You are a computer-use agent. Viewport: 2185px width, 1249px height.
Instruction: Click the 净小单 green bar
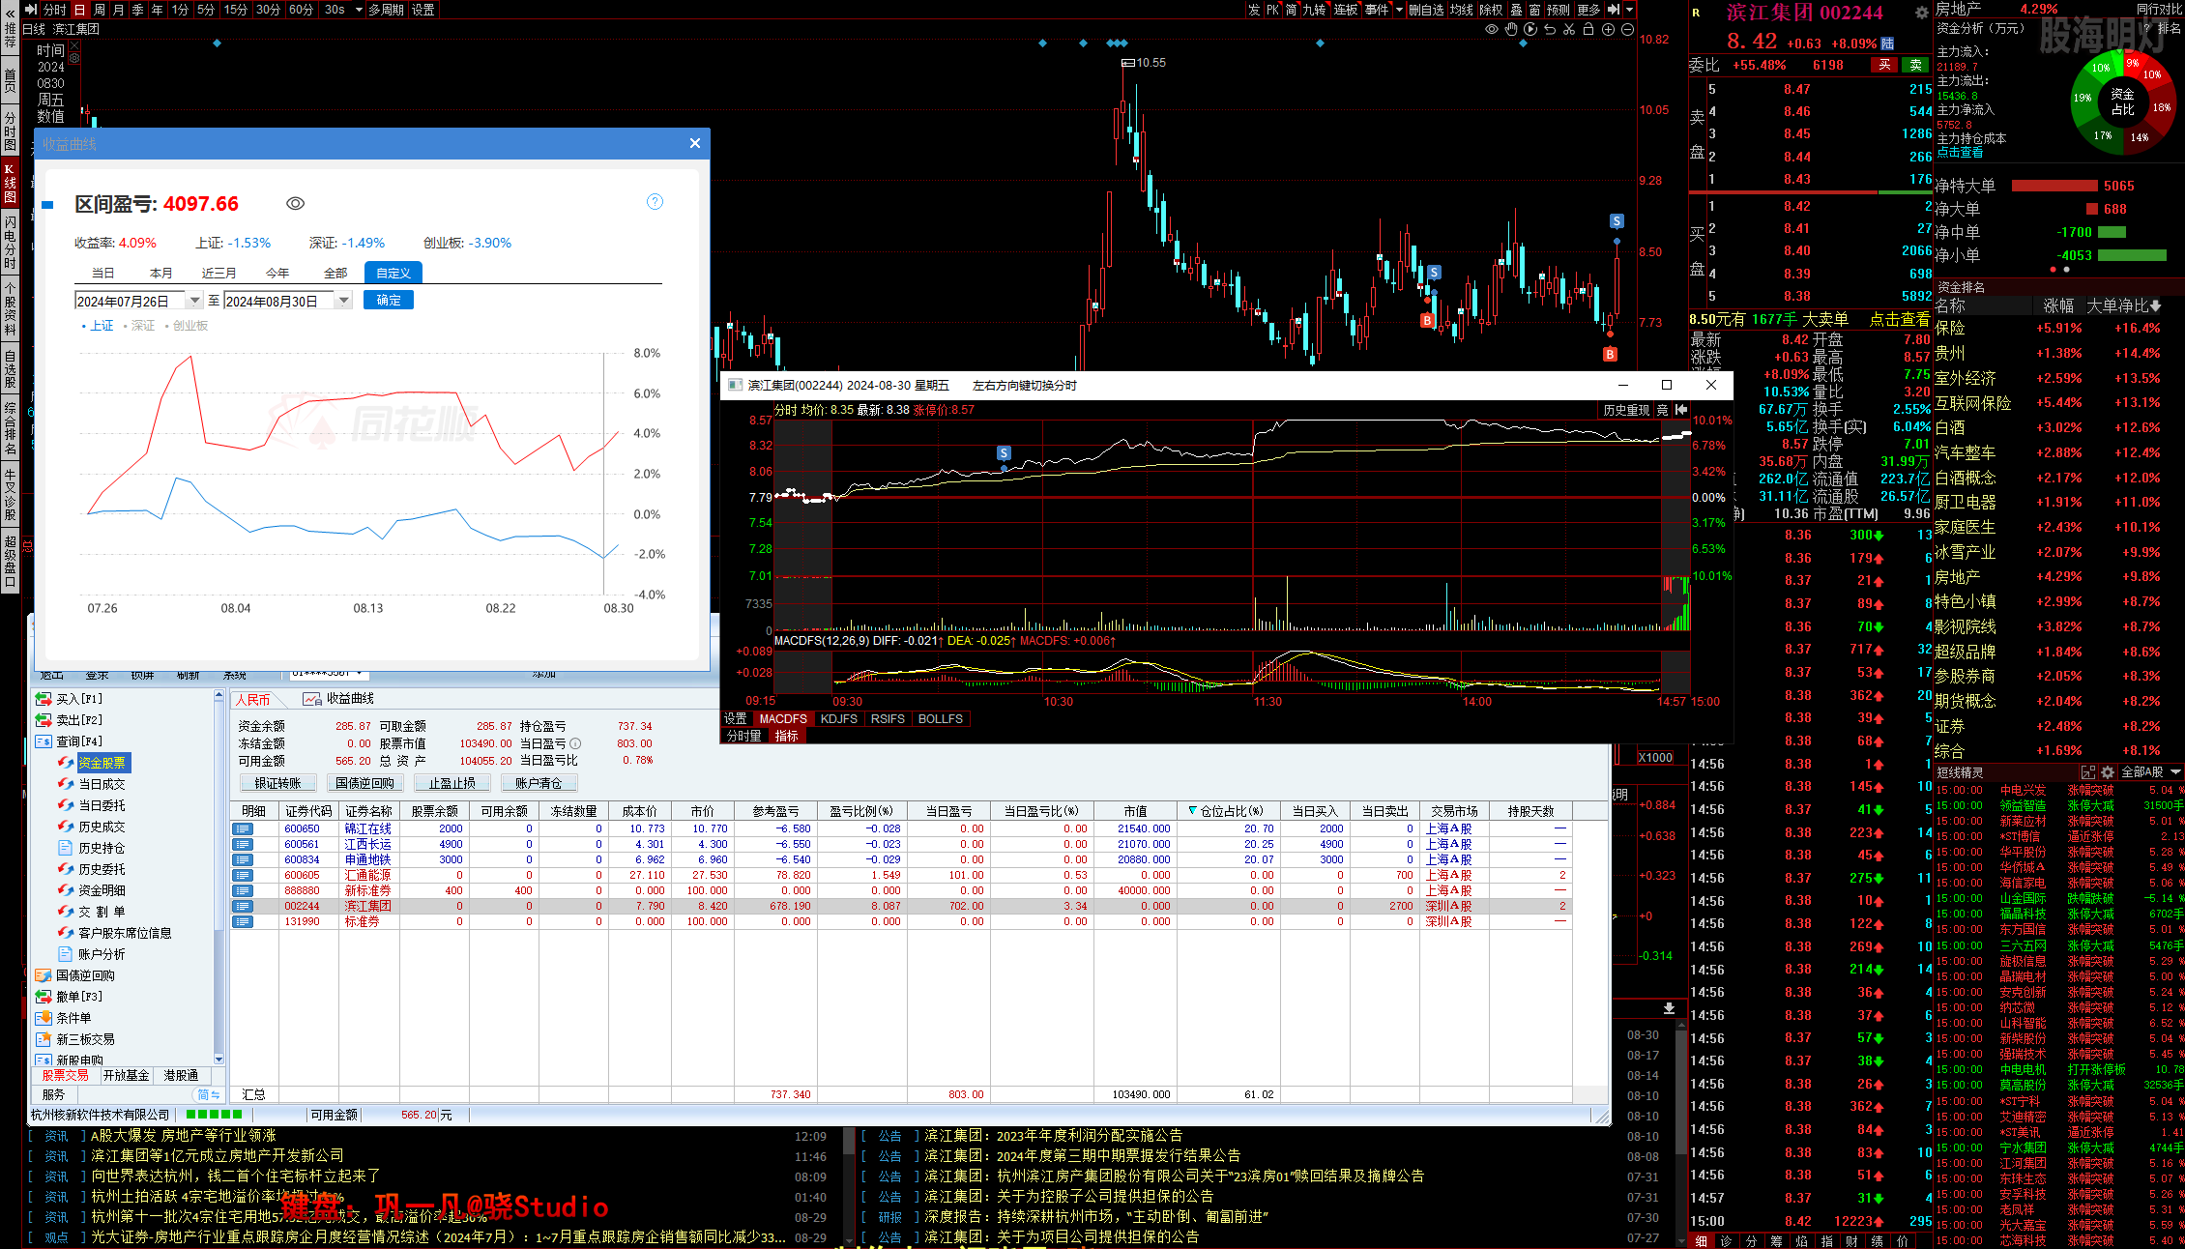tap(2132, 255)
